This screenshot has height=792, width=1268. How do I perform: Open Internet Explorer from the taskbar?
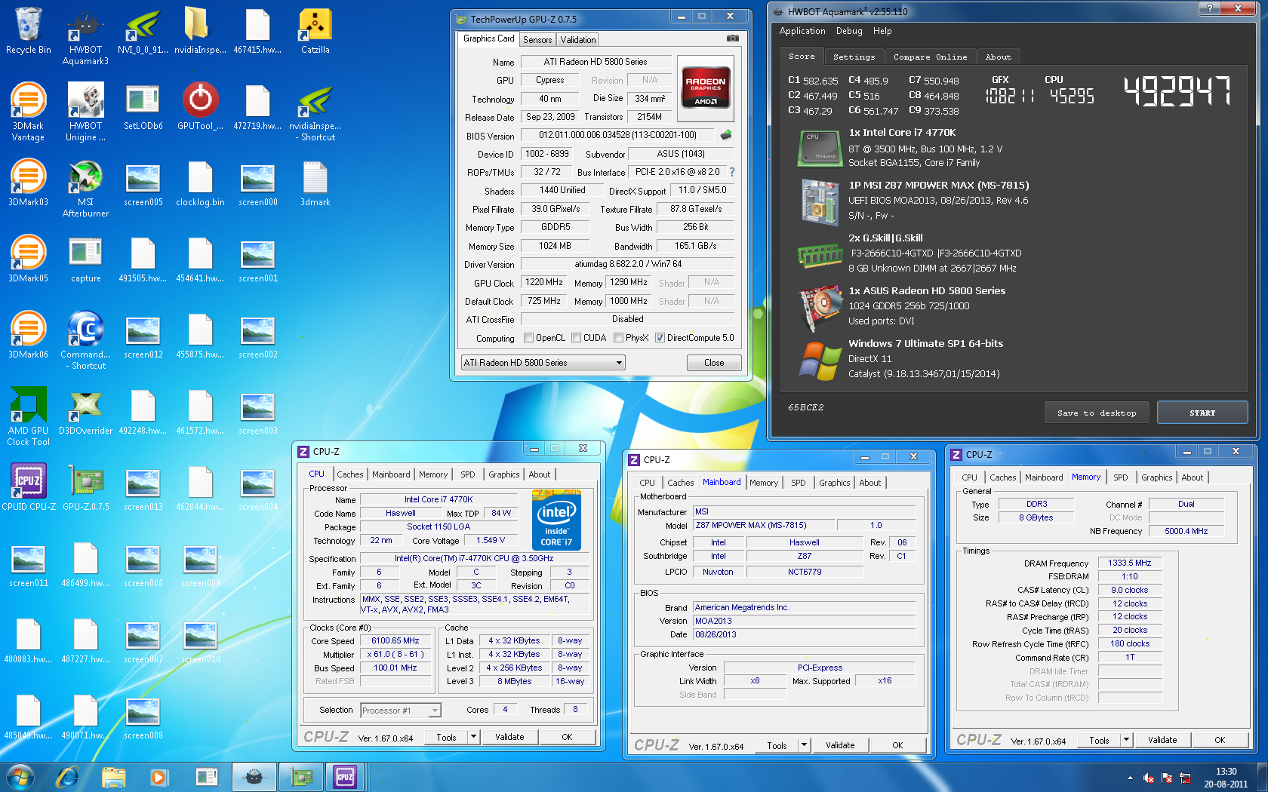pos(67,777)
